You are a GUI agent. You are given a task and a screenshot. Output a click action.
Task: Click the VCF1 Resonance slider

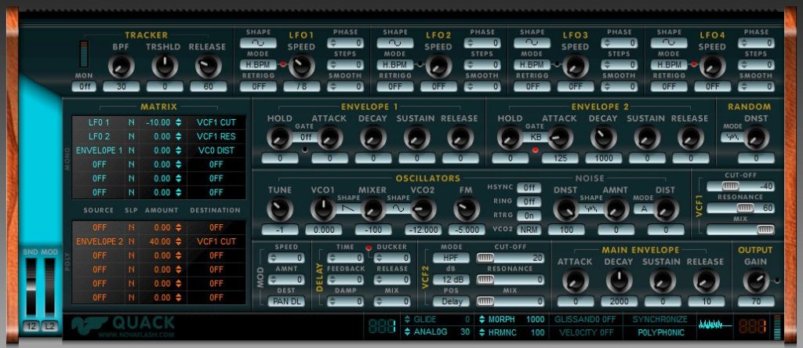pyautogui.click(x=740, y=208)
